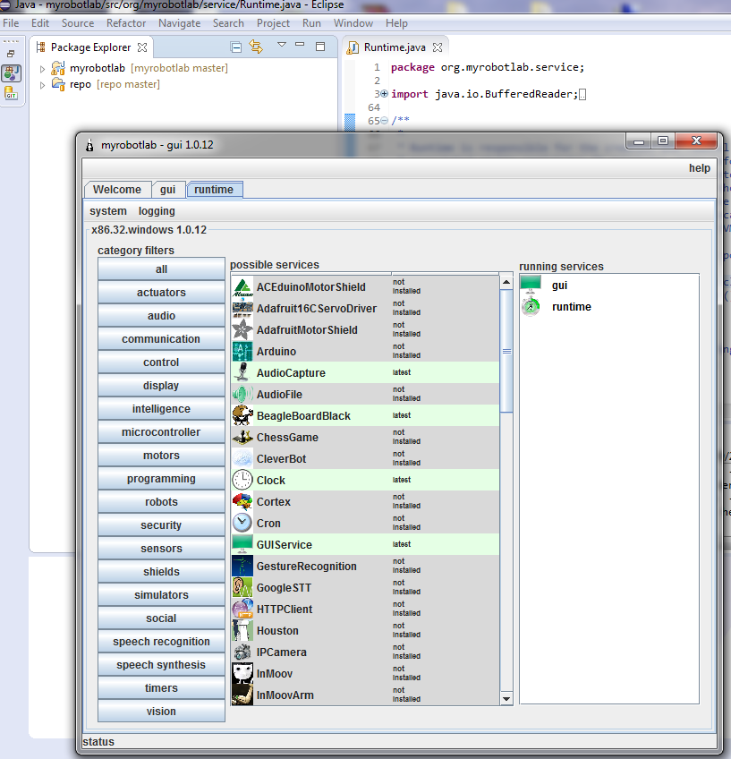Screen dimensions: 731x759
Task: Click possible services scrollbar down arrow
Action: pos(506,698)
